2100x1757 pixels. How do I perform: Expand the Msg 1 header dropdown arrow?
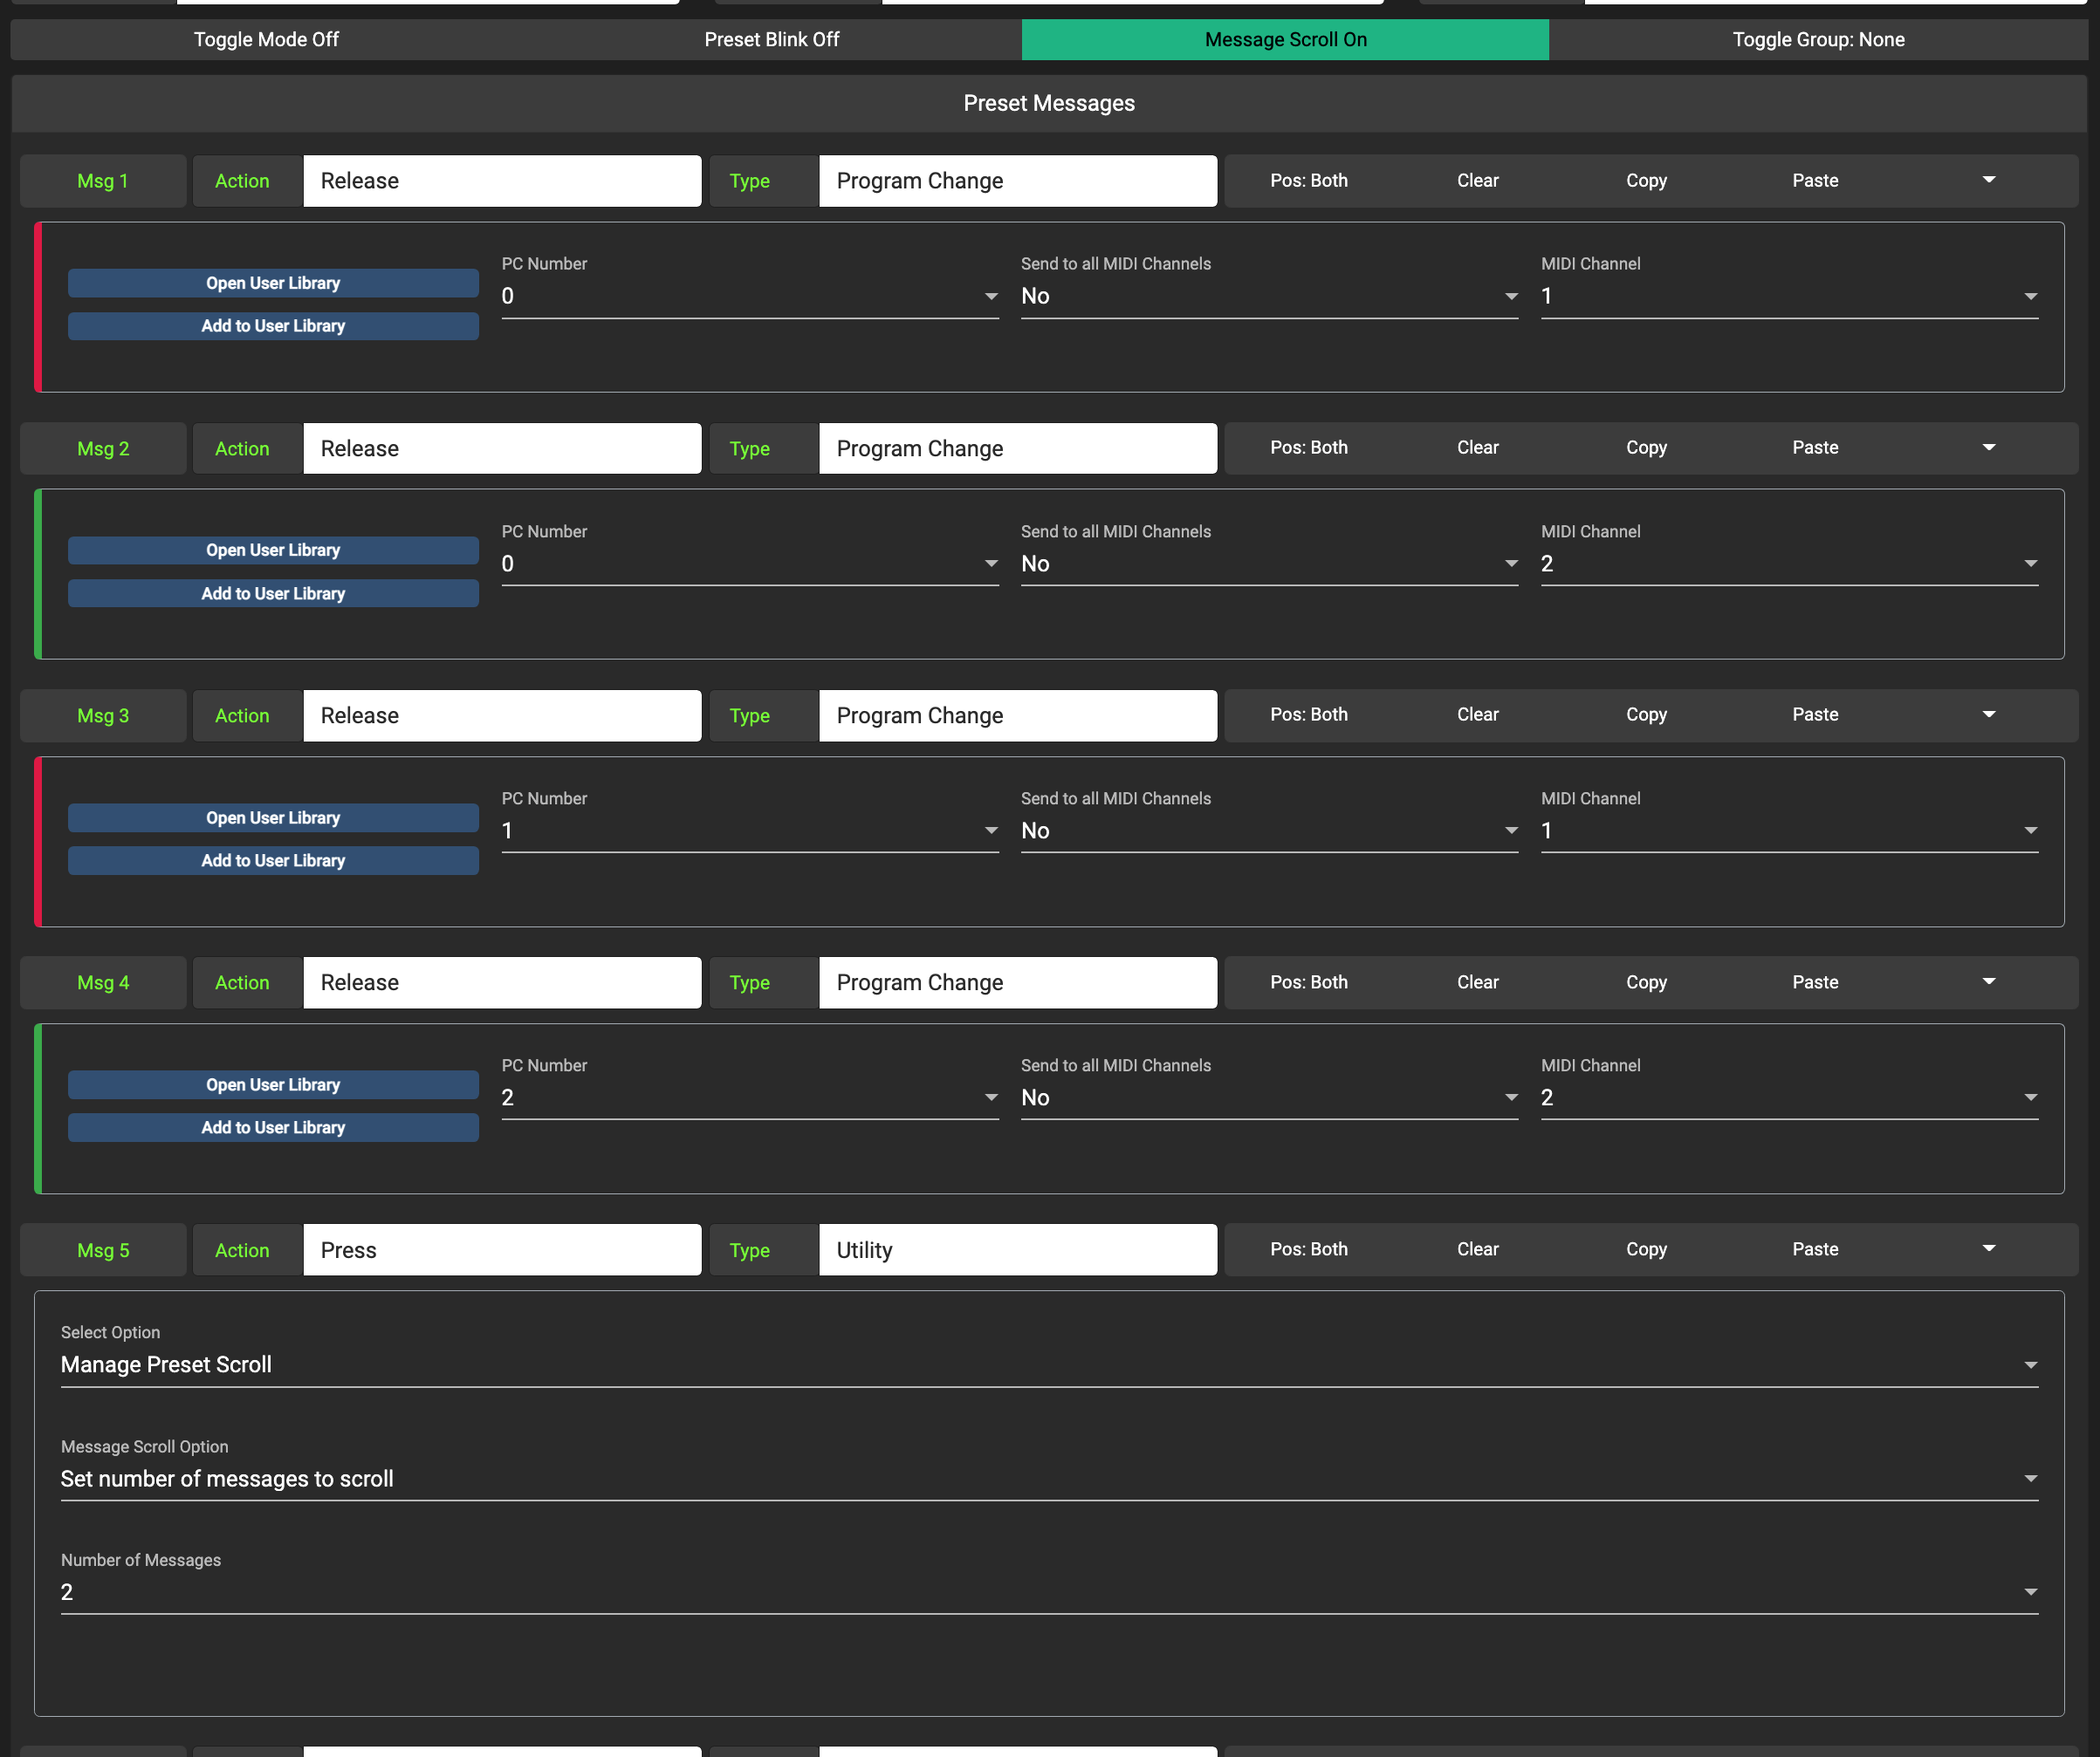tap(1988, 180)
